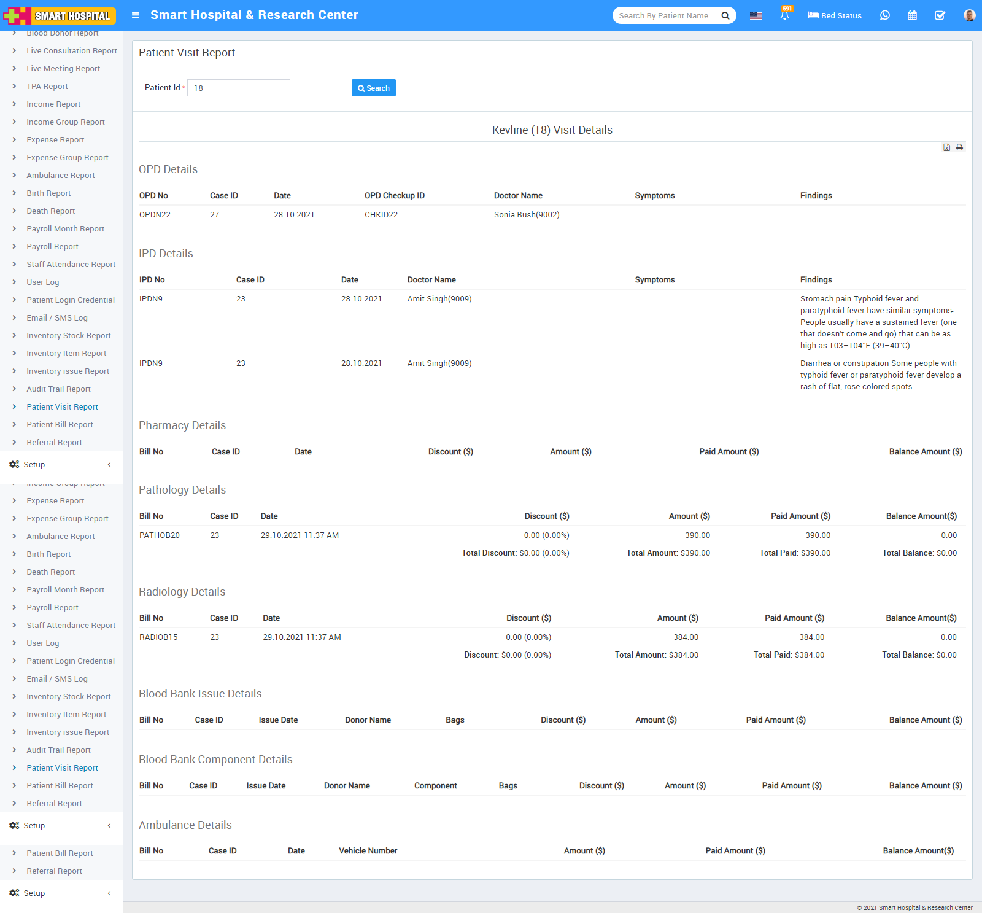This screenshot has height=913, width=982.
Task: Click the Smart Hospital logo
Action: 60,15
